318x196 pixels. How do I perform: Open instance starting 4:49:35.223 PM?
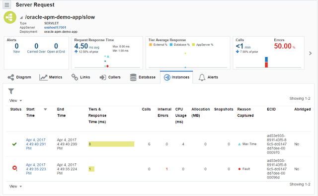[36, 169]
